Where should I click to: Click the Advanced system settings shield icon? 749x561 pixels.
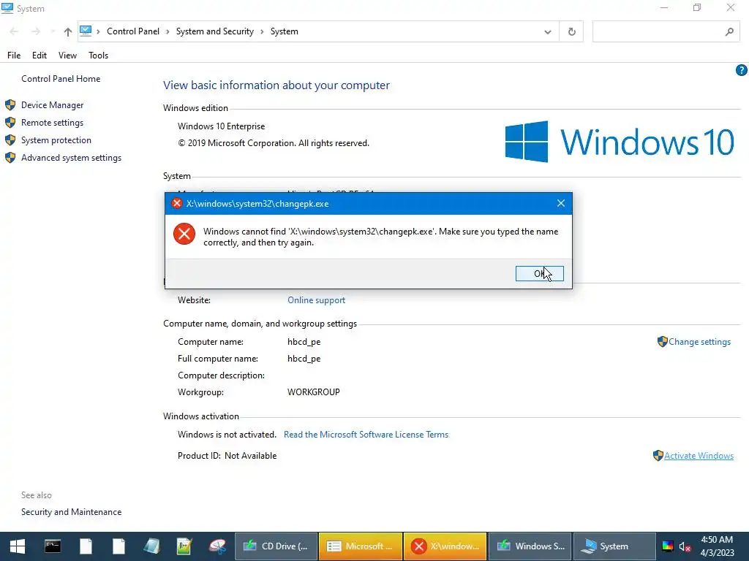pyautogui.click(x=10, y=158)
